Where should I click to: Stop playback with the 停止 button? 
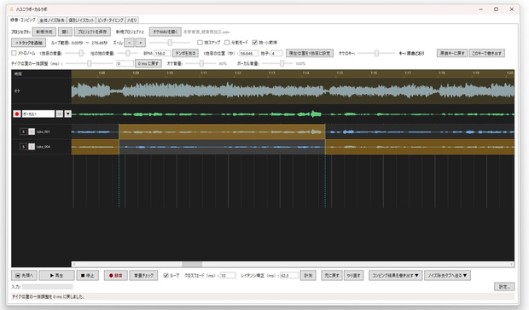[87, 276]
